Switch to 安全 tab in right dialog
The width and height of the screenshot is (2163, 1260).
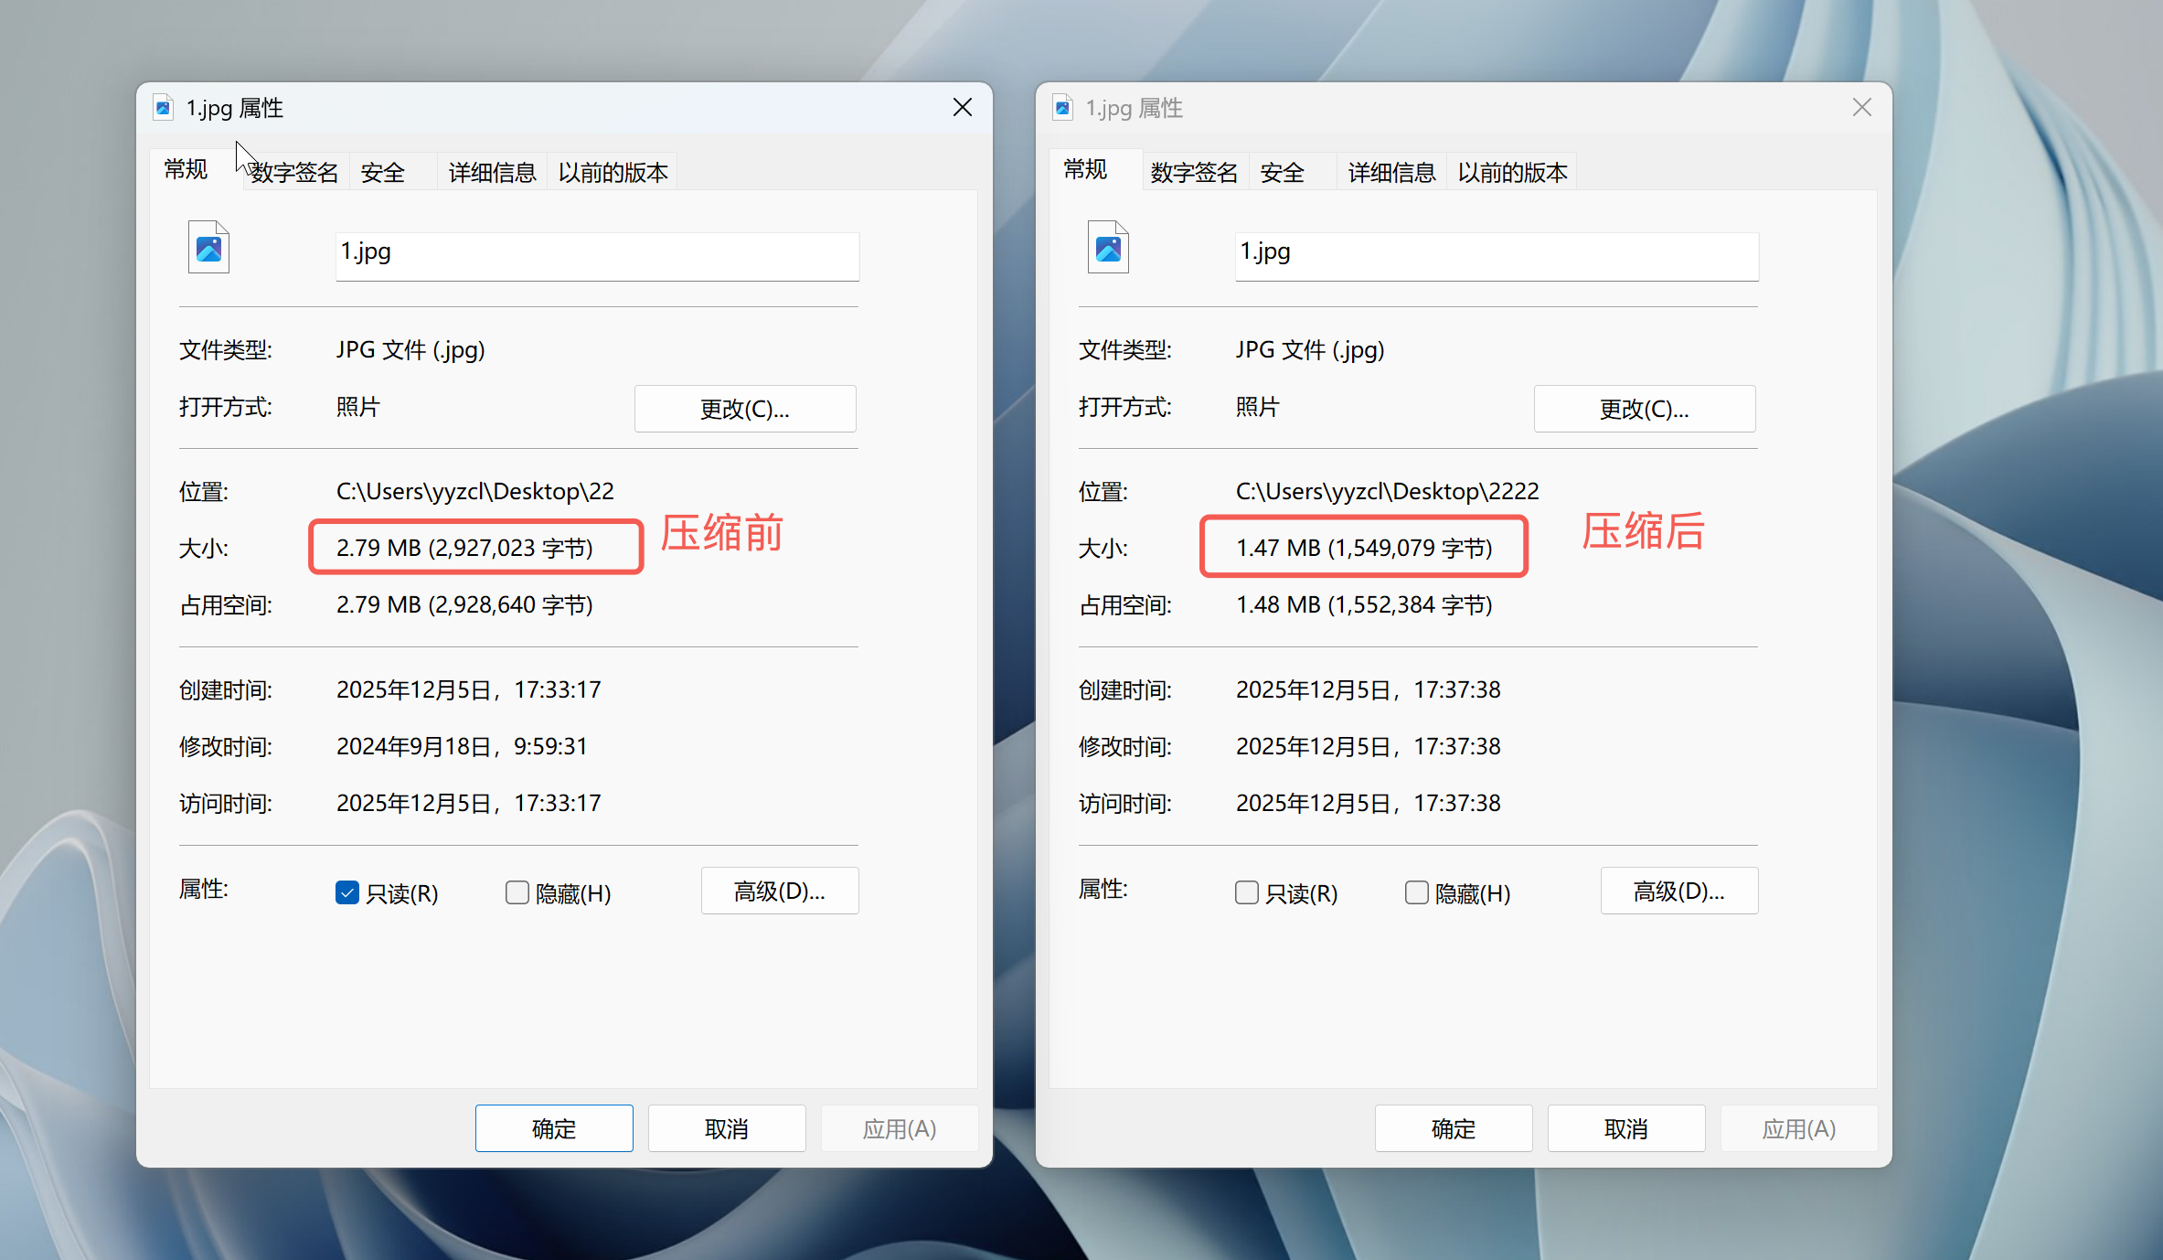pos(1282,173)
